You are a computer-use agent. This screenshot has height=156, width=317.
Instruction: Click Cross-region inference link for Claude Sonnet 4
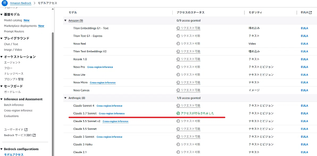click(109, 106)
